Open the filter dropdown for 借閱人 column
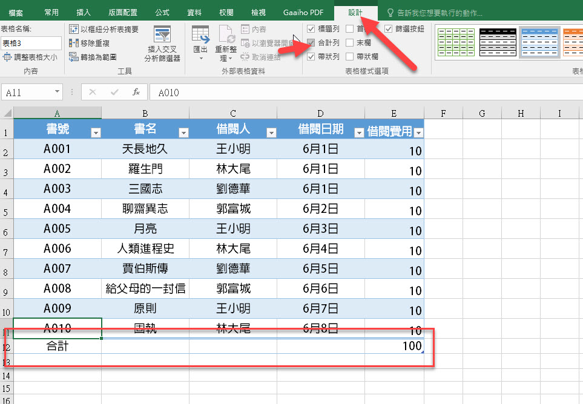 (x=271, y=133)
